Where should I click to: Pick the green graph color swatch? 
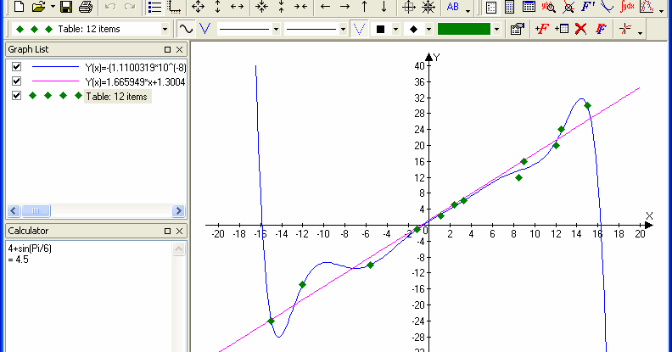(x=464, y=29)
